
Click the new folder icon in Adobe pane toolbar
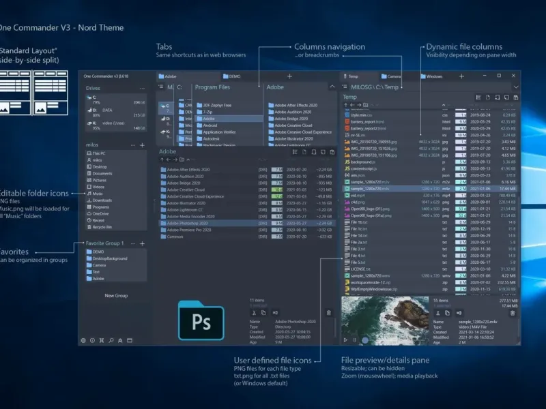click(x=182, y=160)
